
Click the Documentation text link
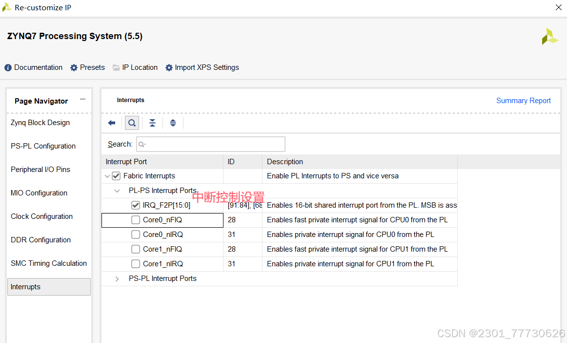click(39, 68)
